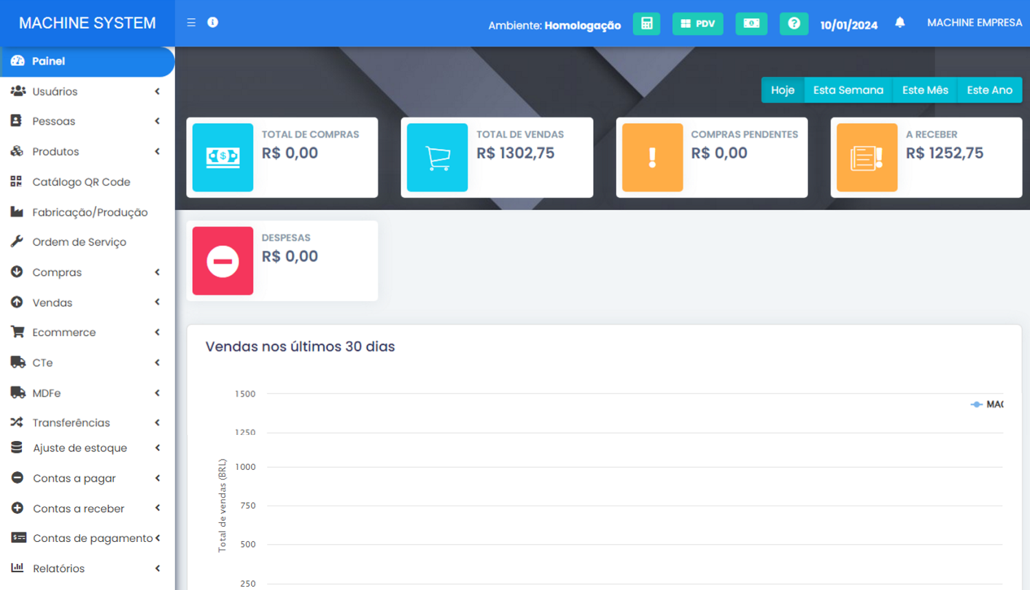
Task: Click the Contas a pagar minus icon
Action: point(17,477)
